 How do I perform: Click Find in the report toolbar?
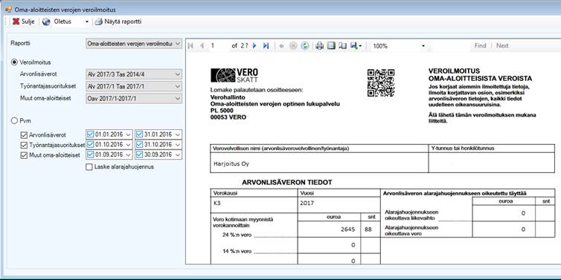pos(480,46)
